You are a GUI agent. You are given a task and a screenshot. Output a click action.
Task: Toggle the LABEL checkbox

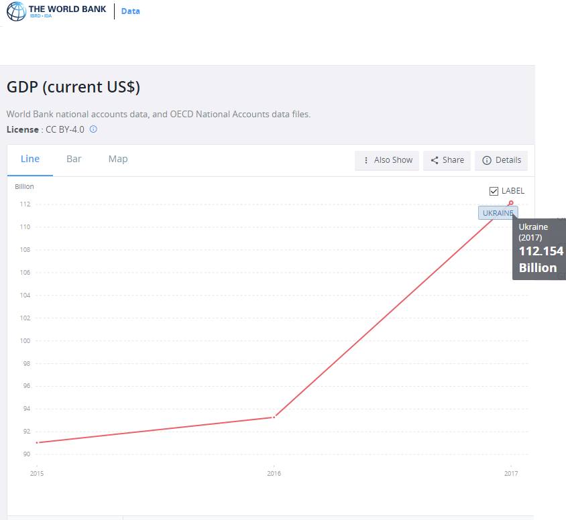click(x=494, y=191)
